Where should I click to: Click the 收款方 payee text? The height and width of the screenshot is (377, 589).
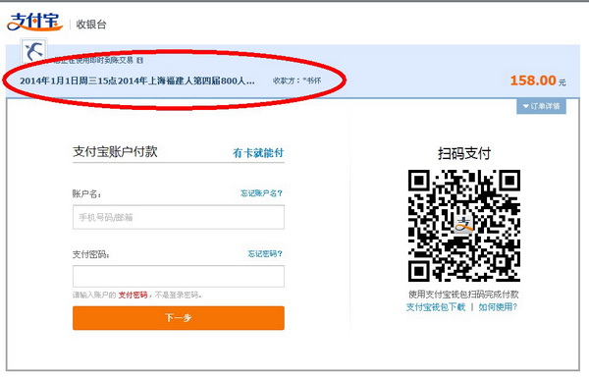click(x=296, y=81)
